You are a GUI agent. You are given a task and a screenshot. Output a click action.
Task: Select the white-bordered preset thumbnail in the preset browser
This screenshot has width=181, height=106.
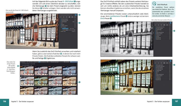pyautogui.click(x=27, y=81)
